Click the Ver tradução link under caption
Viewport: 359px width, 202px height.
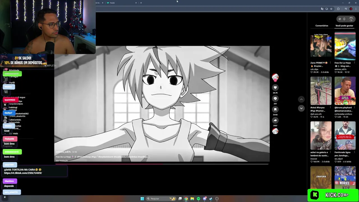pyautogui.click(x=62, y=160)
